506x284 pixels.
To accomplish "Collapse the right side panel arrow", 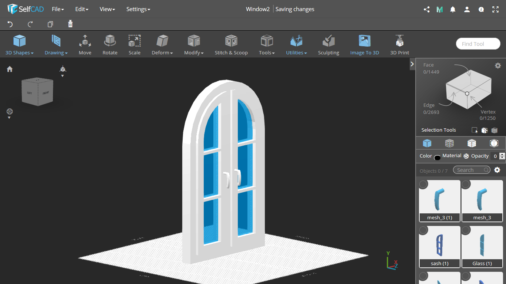I will click(412, 64).
